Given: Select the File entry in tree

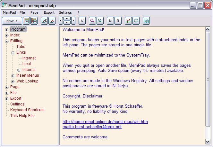Looking at the screenshot, I should (x=13, y=93).
